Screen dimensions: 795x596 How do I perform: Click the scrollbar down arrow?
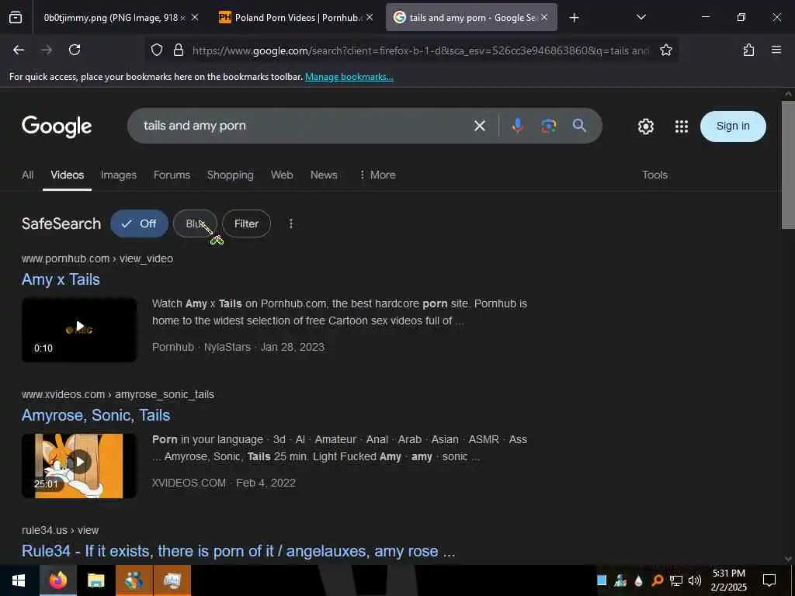pos(788,559)
